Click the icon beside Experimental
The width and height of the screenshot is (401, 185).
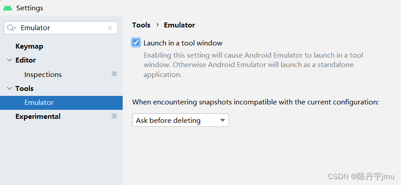click(x=115, y=116)
